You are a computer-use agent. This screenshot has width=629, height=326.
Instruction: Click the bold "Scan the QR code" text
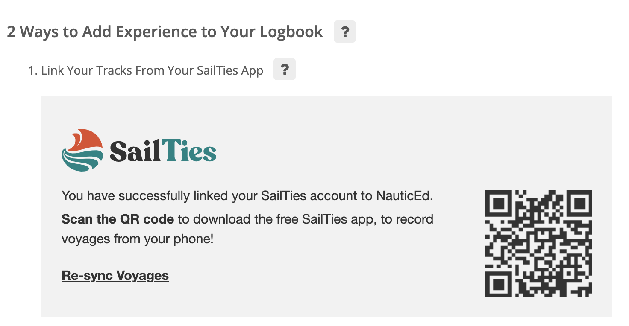(118, 219)
